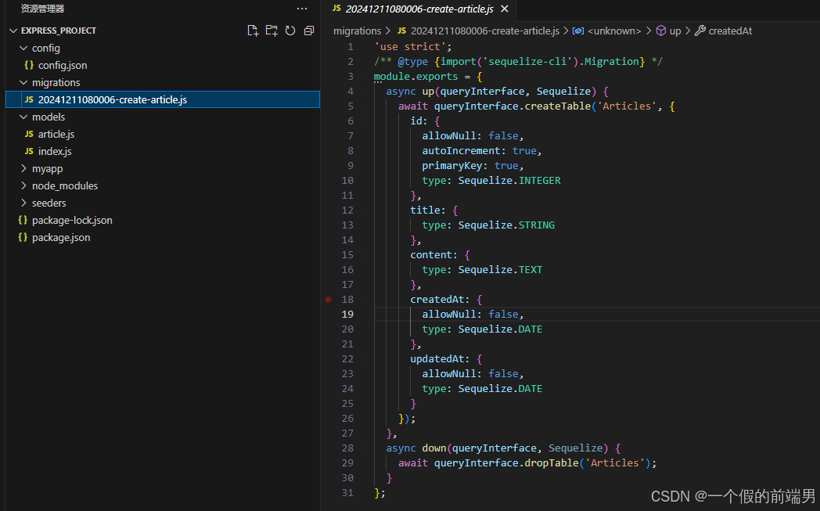The height and width of the screenshot is (511, 820).
Task: Collapse the migrations folder
Action: click(23, 83)
